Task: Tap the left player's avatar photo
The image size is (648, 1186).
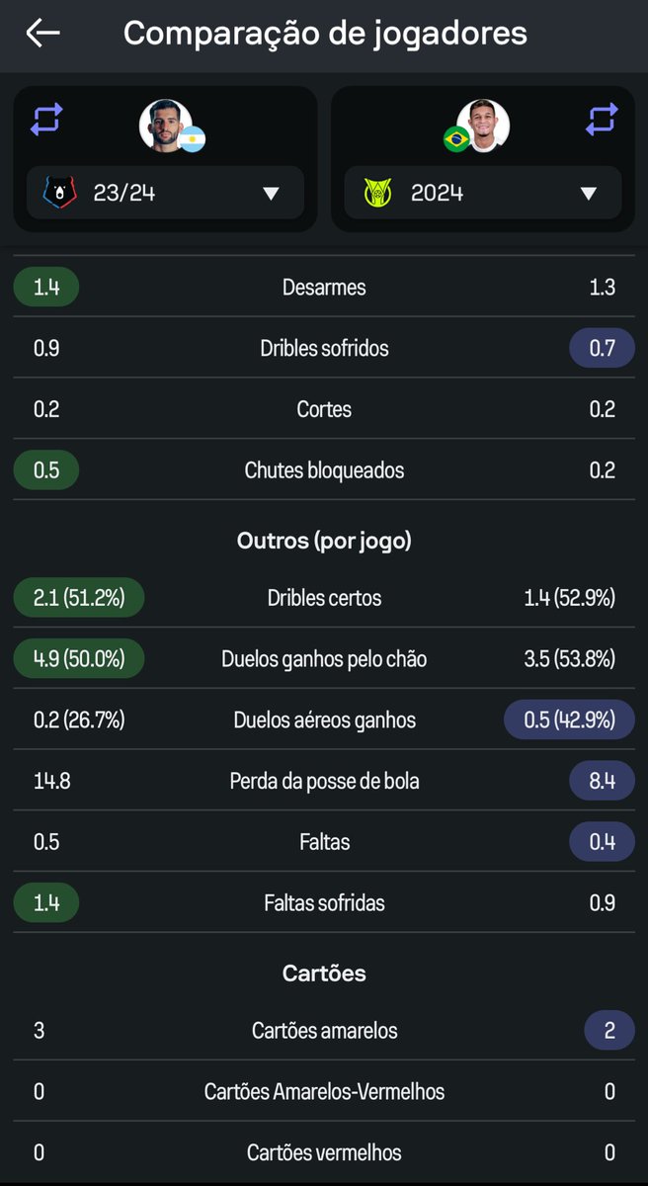Action: 164,125
